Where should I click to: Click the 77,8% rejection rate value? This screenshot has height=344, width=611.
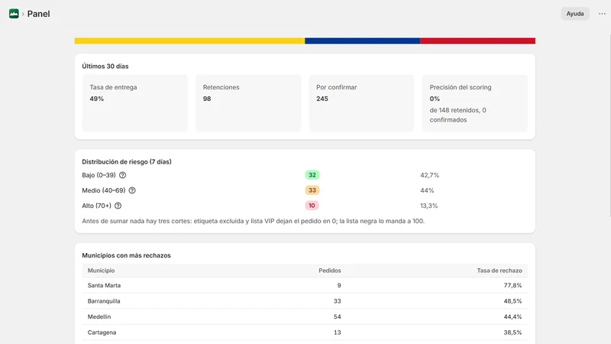(x=512, y=285)
